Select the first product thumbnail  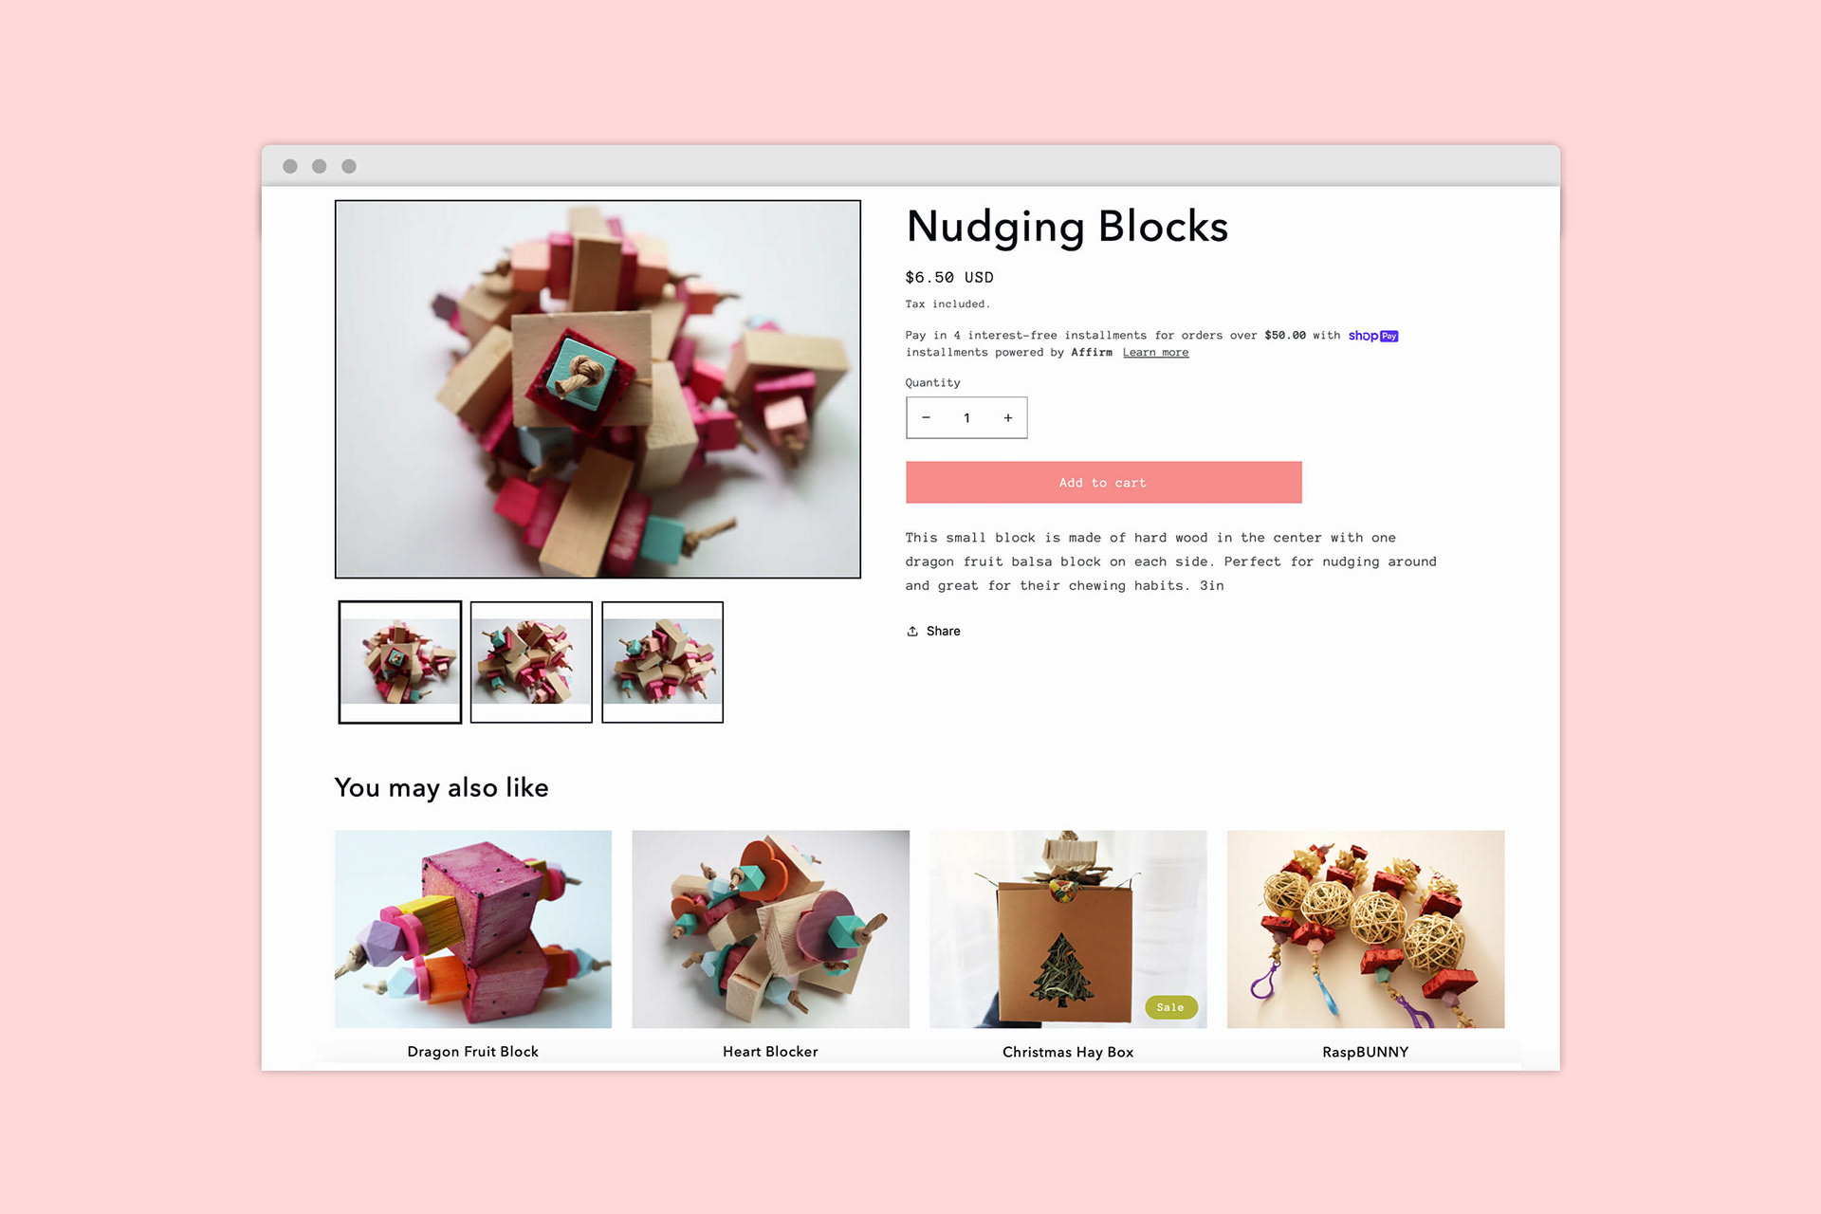click(x=400, y=662)
